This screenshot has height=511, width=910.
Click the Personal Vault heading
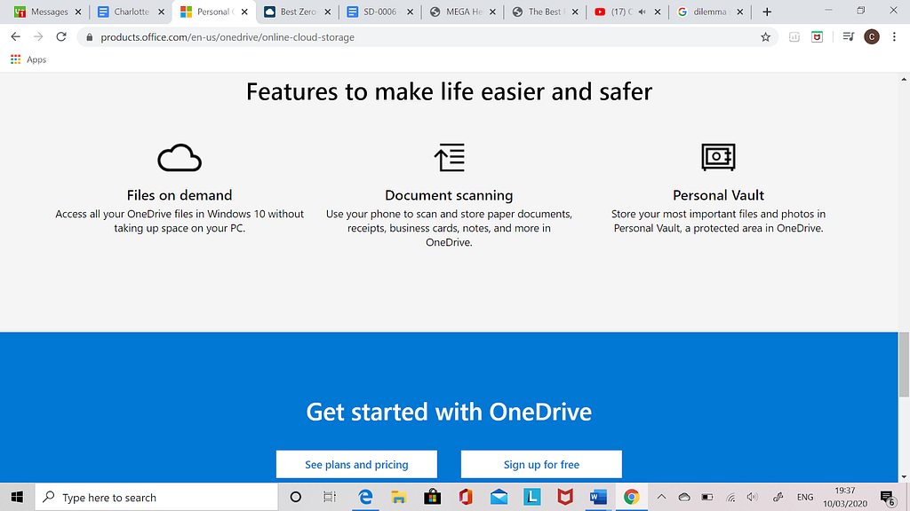[718, 195]
